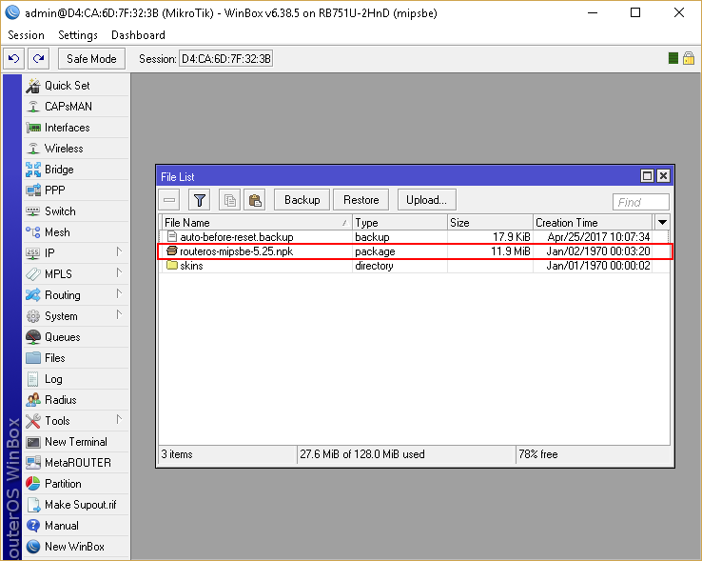
Task: Open the Dashboard menu
Action: (138, 35)
